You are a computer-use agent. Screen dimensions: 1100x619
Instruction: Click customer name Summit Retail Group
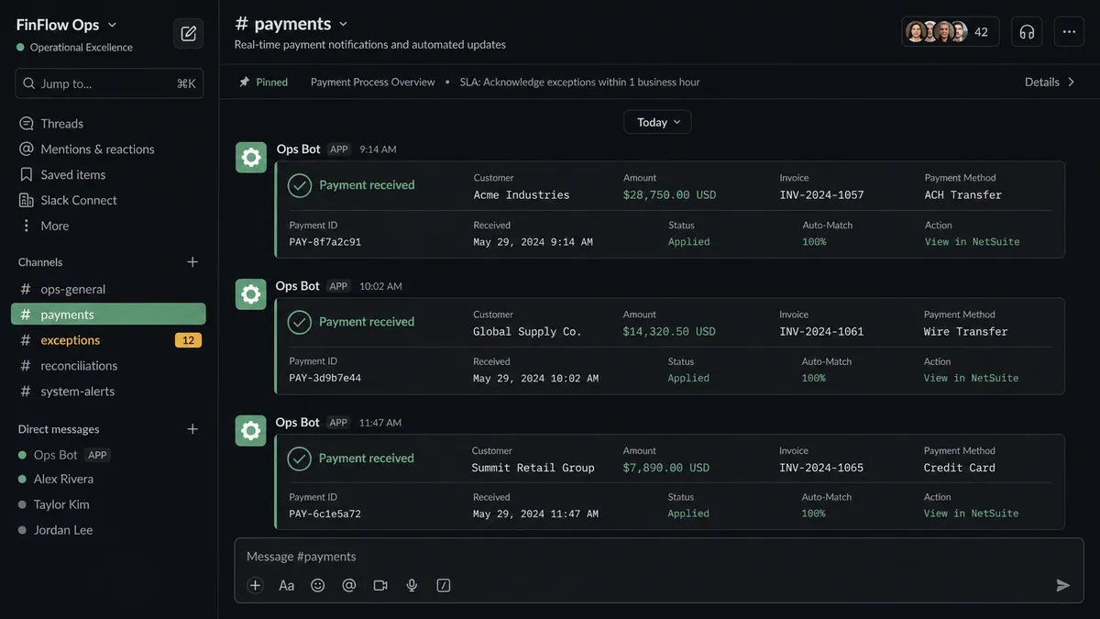pyautogui.click(x=533, y=468)
